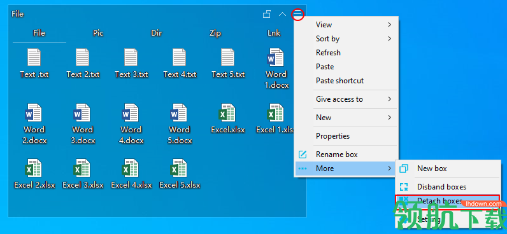Expand the View submenu
Screen dimensions: 507x234
[x=346, y=25]
